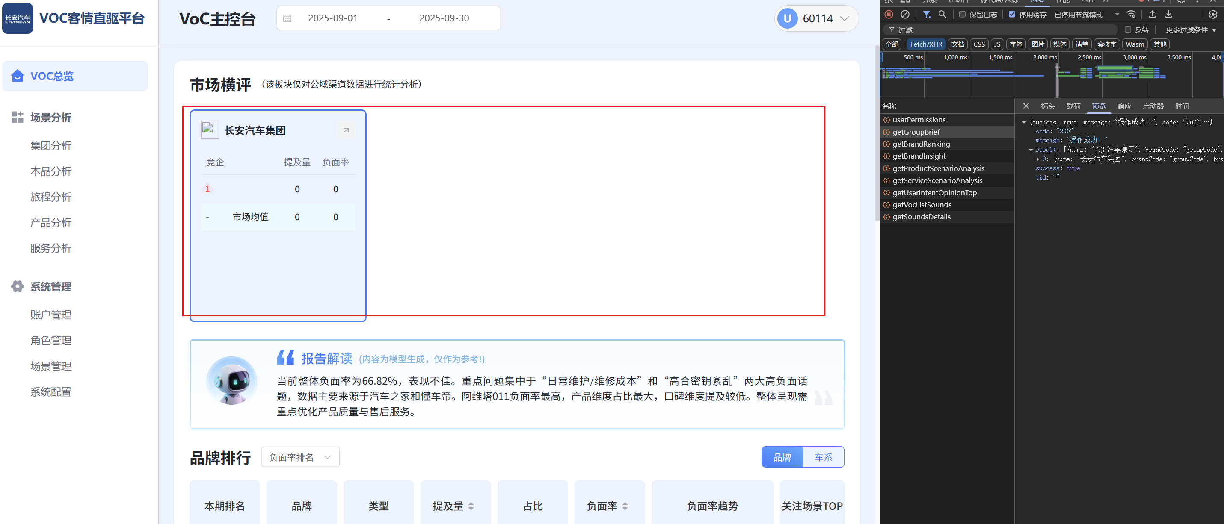Open the 负面率排名 sort dropdown
Image resolution: width=1224 pixels, height=524 pixels.
[x=300, y=456]
